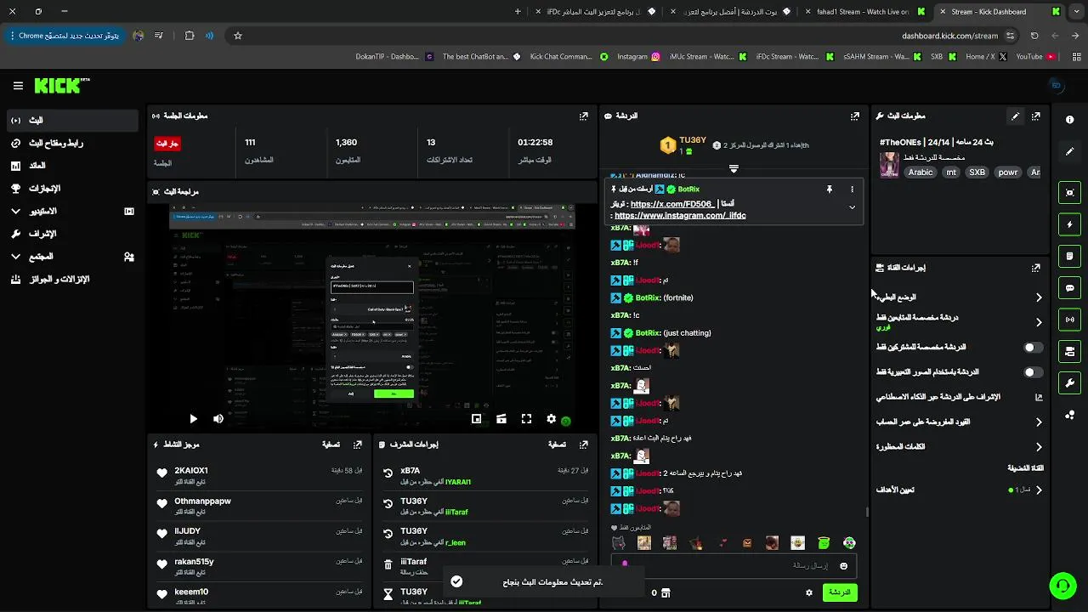Click تصفية filter in moderator actions
The image size is (1088, 612).
click(x=558, y=445)
